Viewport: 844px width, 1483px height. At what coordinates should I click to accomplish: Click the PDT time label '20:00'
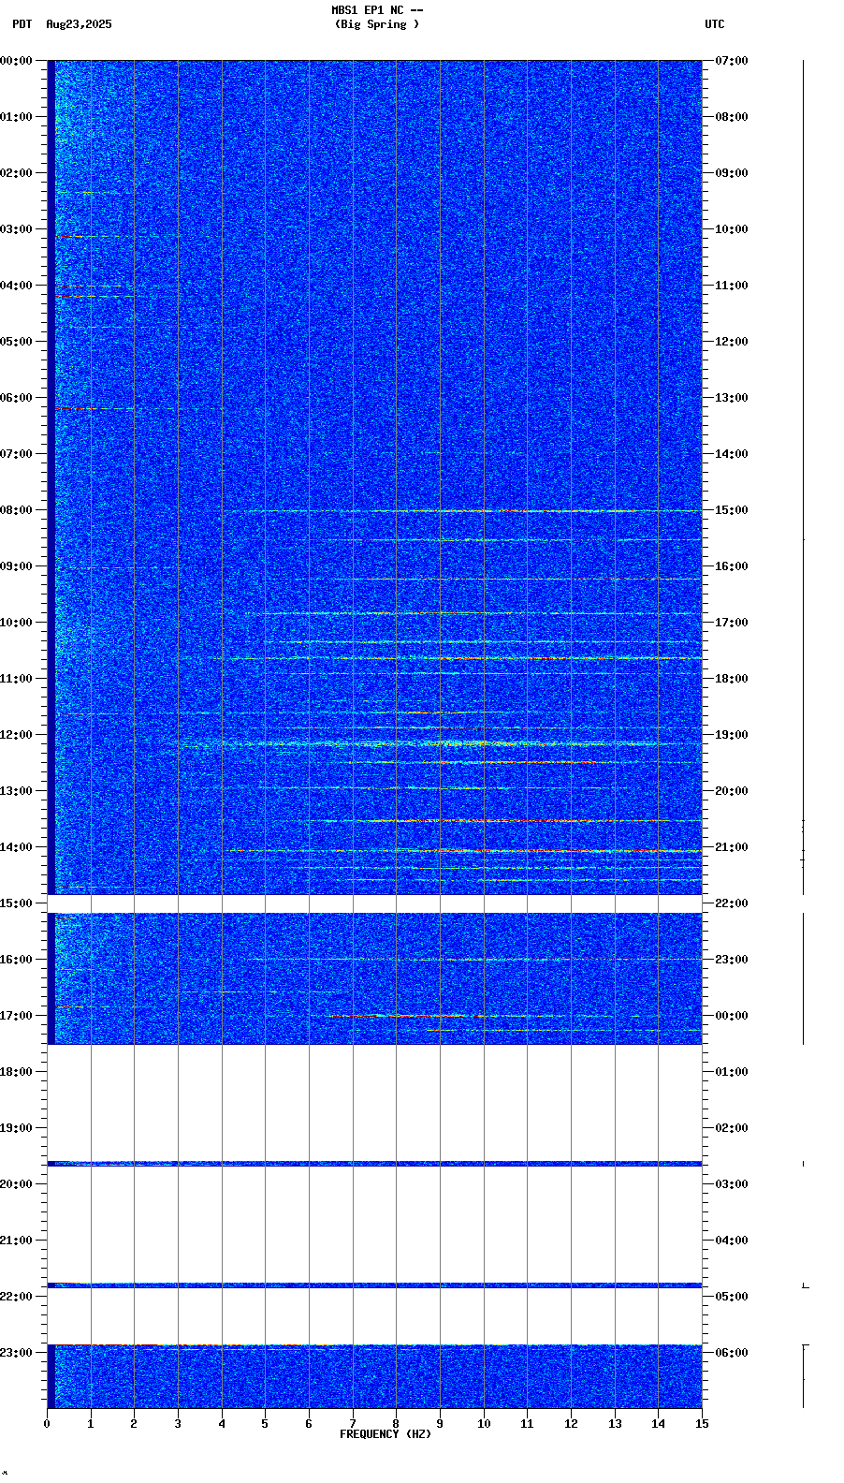coord(16,1184)
